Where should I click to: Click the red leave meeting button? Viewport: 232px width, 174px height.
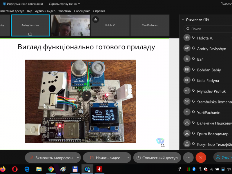[201, 157]
